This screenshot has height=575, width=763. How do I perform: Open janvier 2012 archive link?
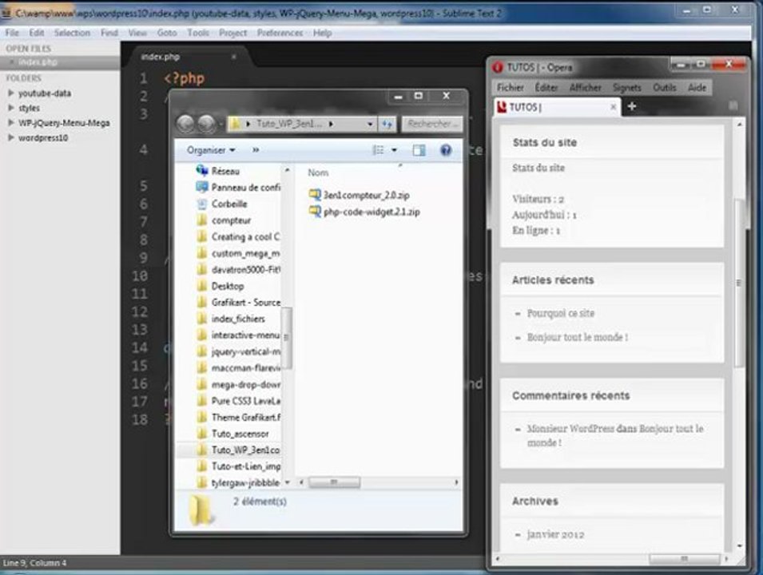[555, 534]
